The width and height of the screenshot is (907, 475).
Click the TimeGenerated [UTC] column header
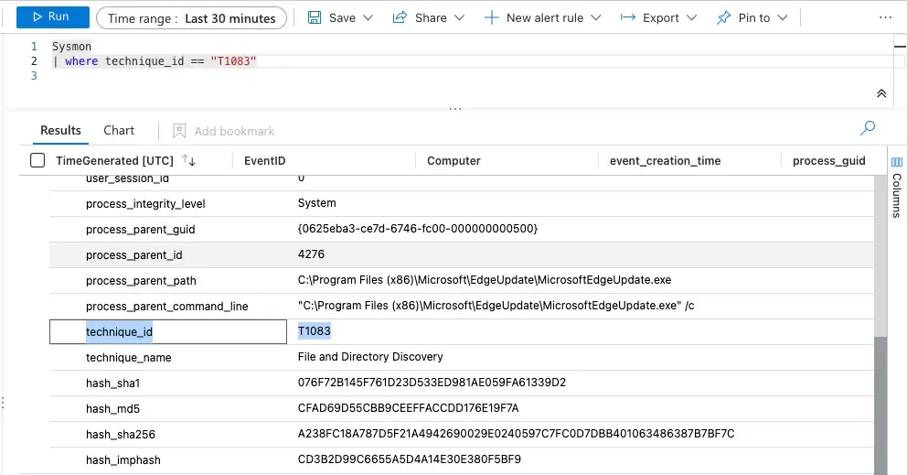coord(114,160)
